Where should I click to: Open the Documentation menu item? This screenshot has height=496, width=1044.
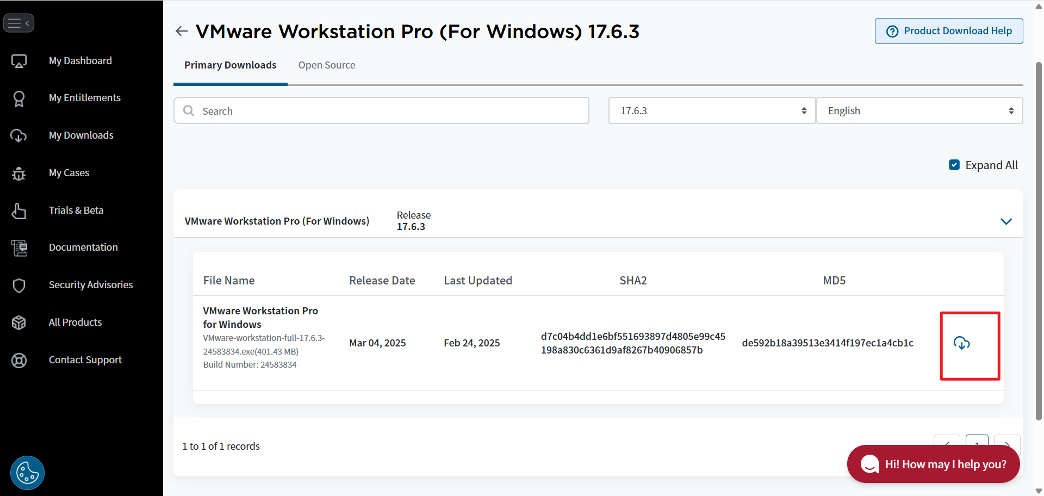[x=83, y=247]
